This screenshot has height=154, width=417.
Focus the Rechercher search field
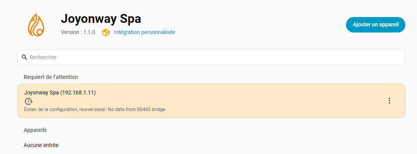(211, 57)
